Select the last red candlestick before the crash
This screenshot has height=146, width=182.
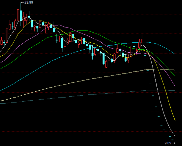142,39
